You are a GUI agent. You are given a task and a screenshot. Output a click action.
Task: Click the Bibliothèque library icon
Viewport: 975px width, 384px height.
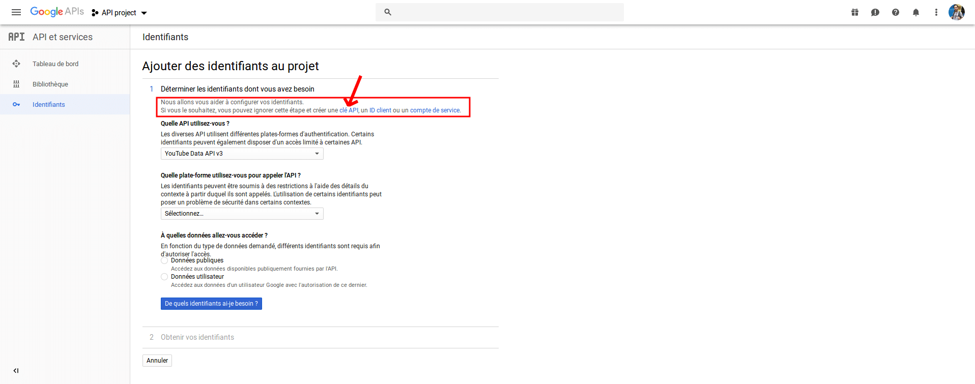click(x=16, y=84)
